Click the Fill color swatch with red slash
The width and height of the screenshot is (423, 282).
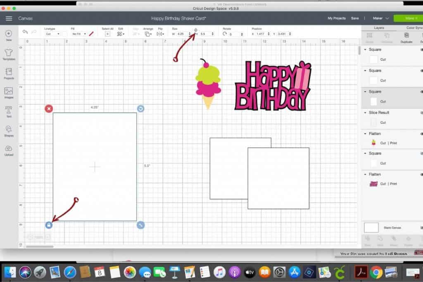(x=91, y=34)
